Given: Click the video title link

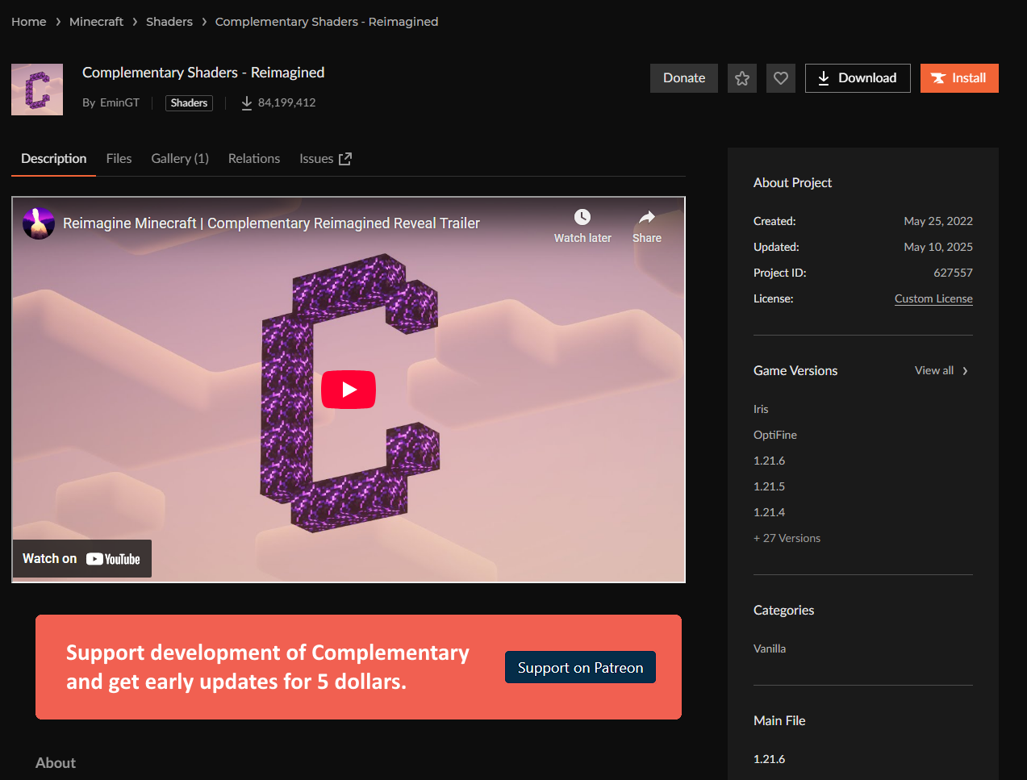Looking at the screenshot, I should pos(271,223).
